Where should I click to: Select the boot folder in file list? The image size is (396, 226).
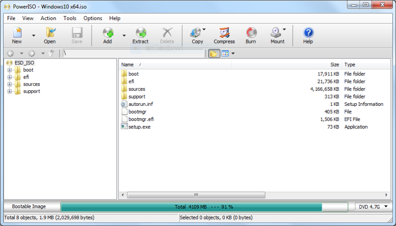click(133, 74)
